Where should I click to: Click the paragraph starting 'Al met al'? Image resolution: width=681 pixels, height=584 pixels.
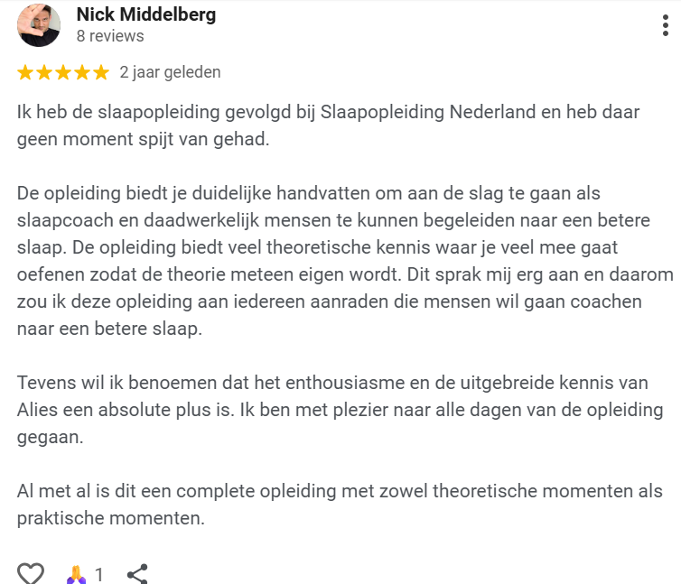[340, 505]
